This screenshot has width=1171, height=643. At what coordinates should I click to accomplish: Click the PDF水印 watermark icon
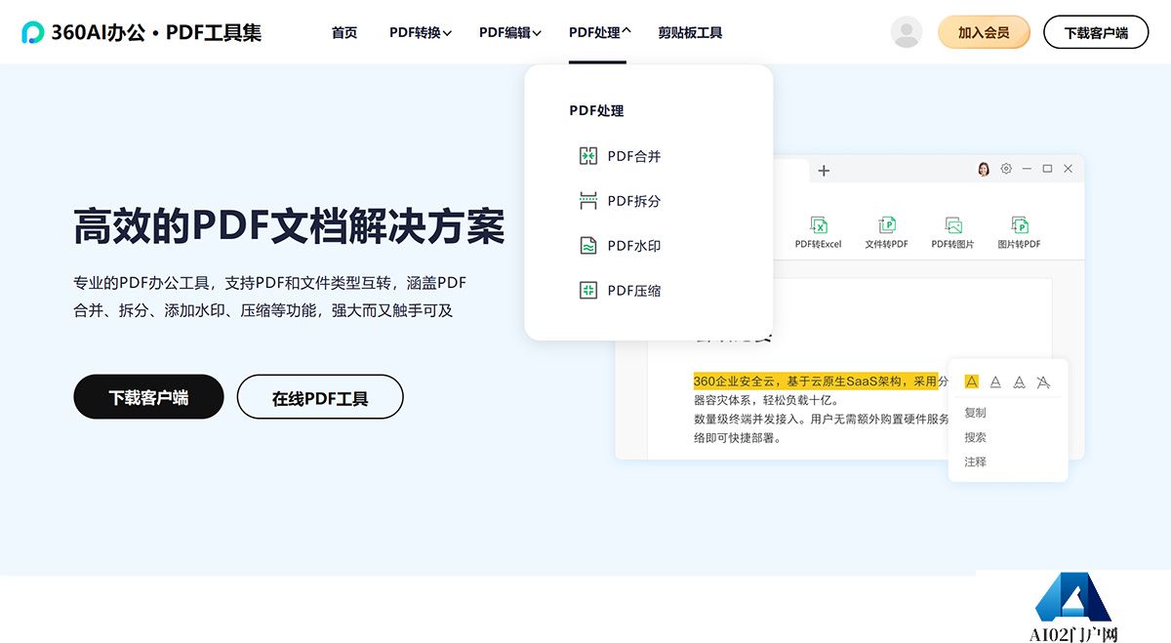[x=588, y=246]
